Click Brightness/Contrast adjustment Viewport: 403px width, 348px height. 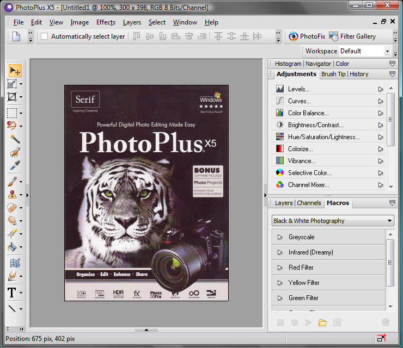[x=329, y=125]
